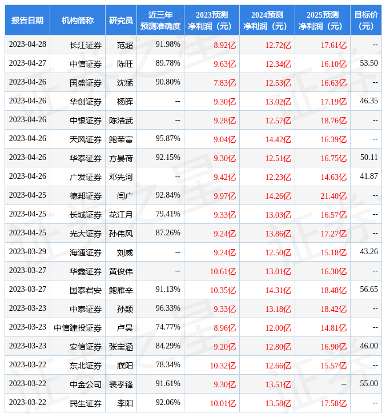Click the 2023-03-29 report date
The width and height of the screenshot is (382, 417).
(27, 251)
